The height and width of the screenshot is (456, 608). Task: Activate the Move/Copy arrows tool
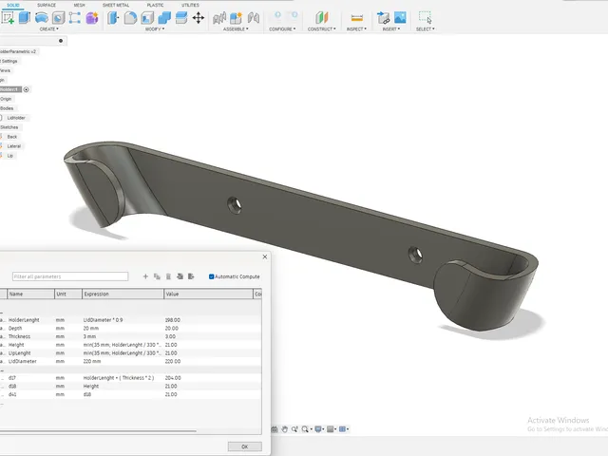[x=199, y=18]
